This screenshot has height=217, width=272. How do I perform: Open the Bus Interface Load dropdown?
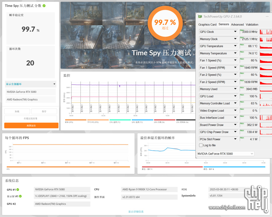click(235, 118)
